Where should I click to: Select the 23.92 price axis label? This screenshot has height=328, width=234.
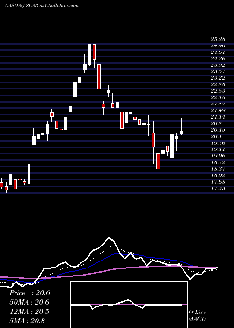[217, 65]
